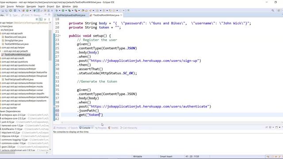Image resolution: width=283 pixels, height=159 pixels.
Task: Select com.api.rest.api.twitter package
Action: (9, 108)
